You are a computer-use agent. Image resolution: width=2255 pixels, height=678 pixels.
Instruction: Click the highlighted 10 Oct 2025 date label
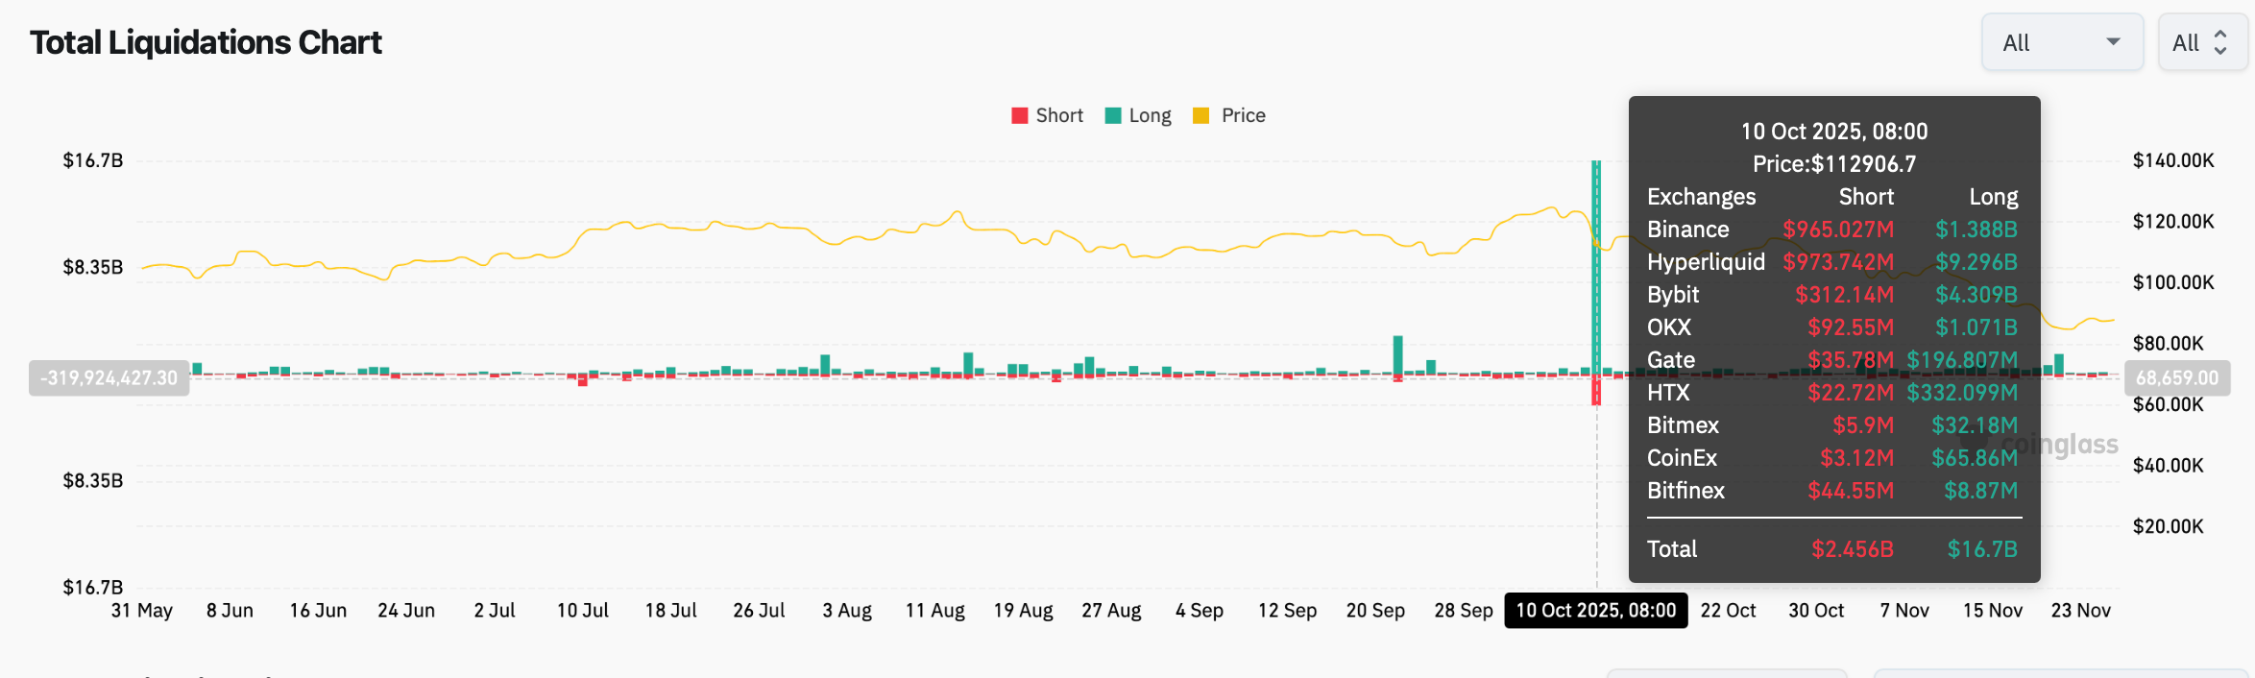coord(1595,610)
